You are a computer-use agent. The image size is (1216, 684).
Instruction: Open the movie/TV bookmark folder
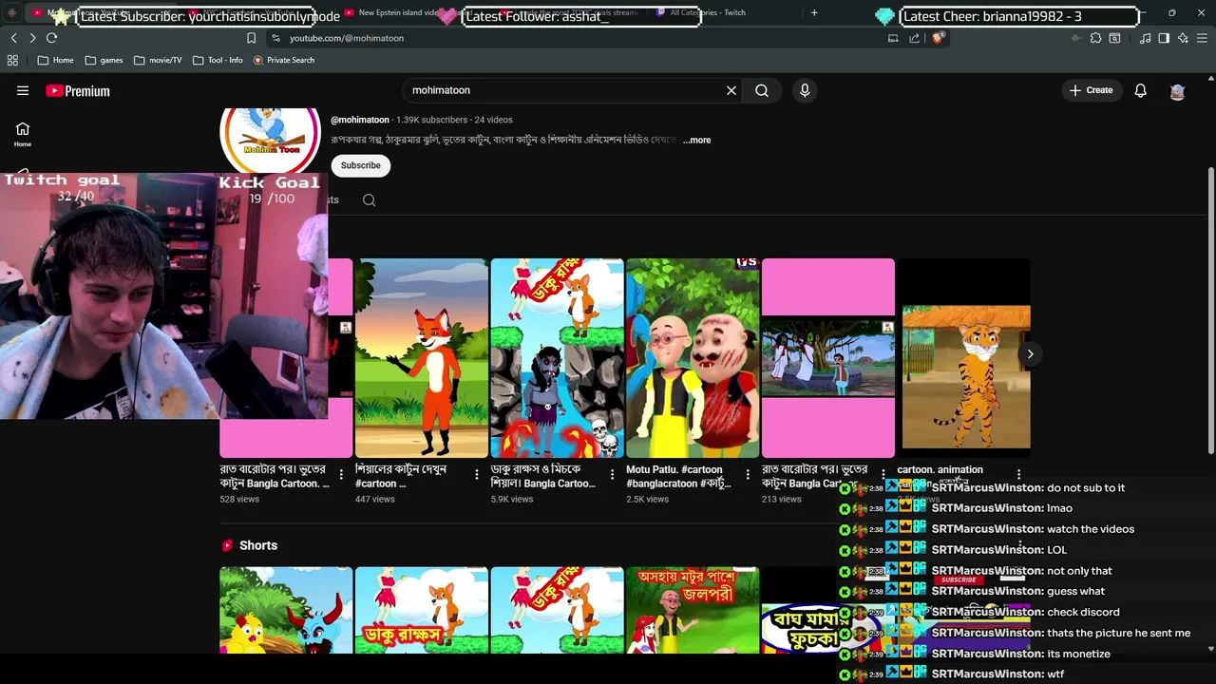click(158, 60)
